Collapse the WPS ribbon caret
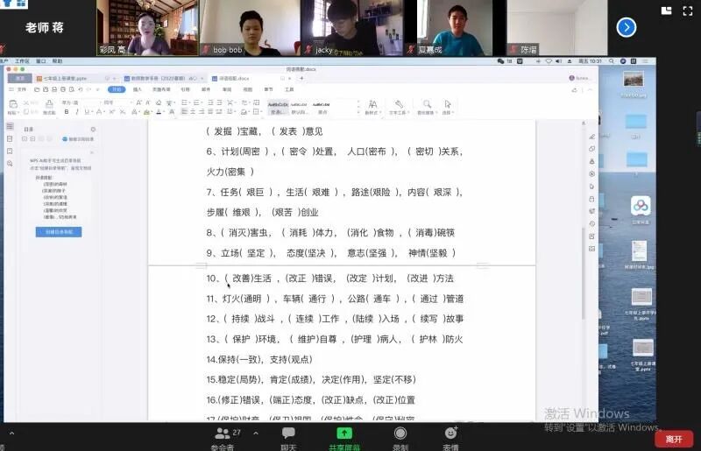The width and height of the screenshot is (701, 451). click(x=590, y=90)
